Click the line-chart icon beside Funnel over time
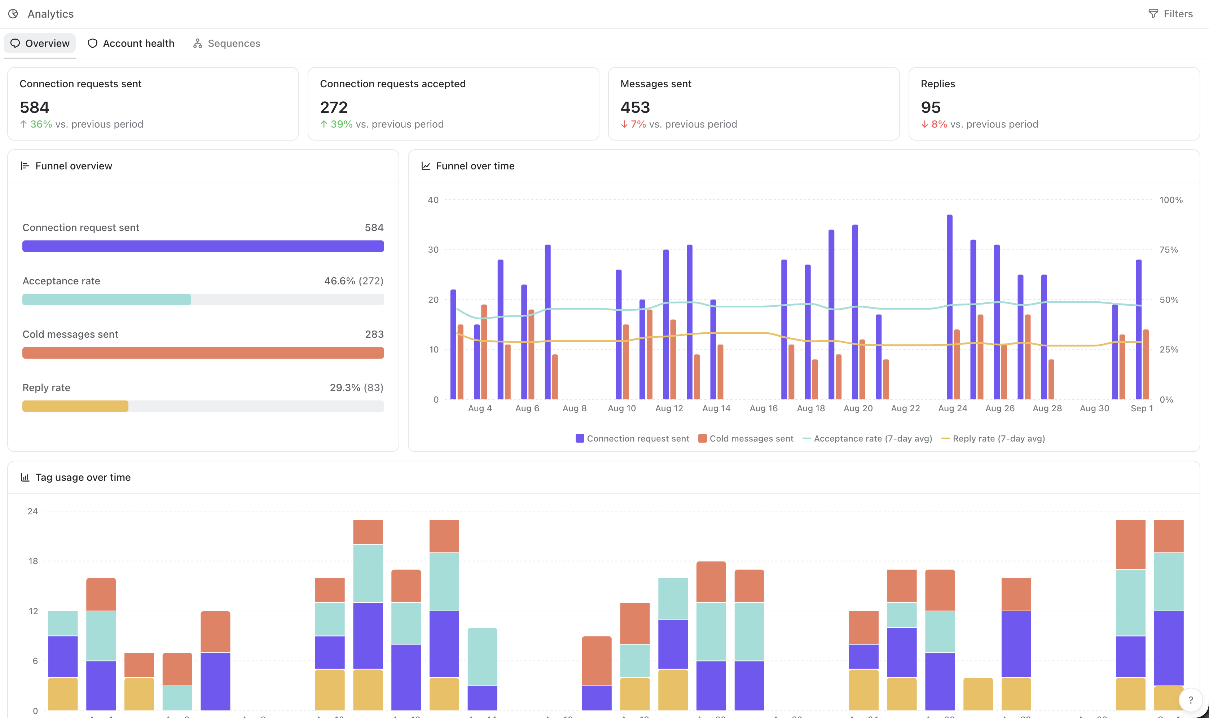This screenshot has height=718, width=1209. pos(426,166)
